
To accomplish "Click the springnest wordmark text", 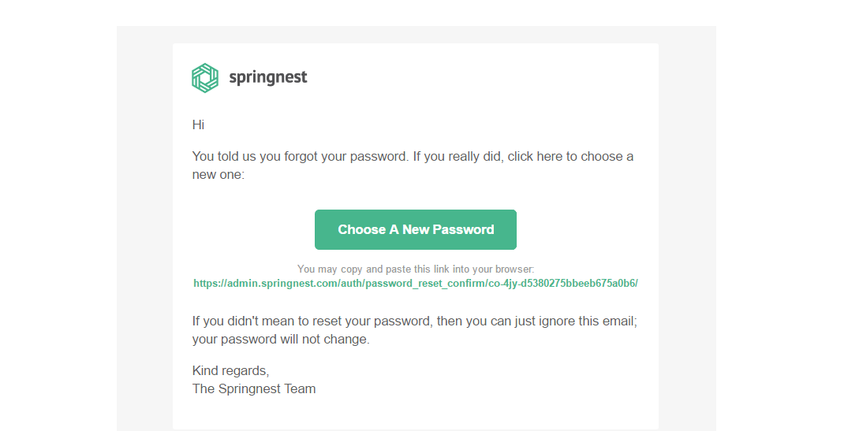I will click(267, 77).
